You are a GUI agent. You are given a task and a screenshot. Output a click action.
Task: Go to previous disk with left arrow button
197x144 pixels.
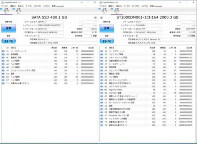tap(101, 18)
